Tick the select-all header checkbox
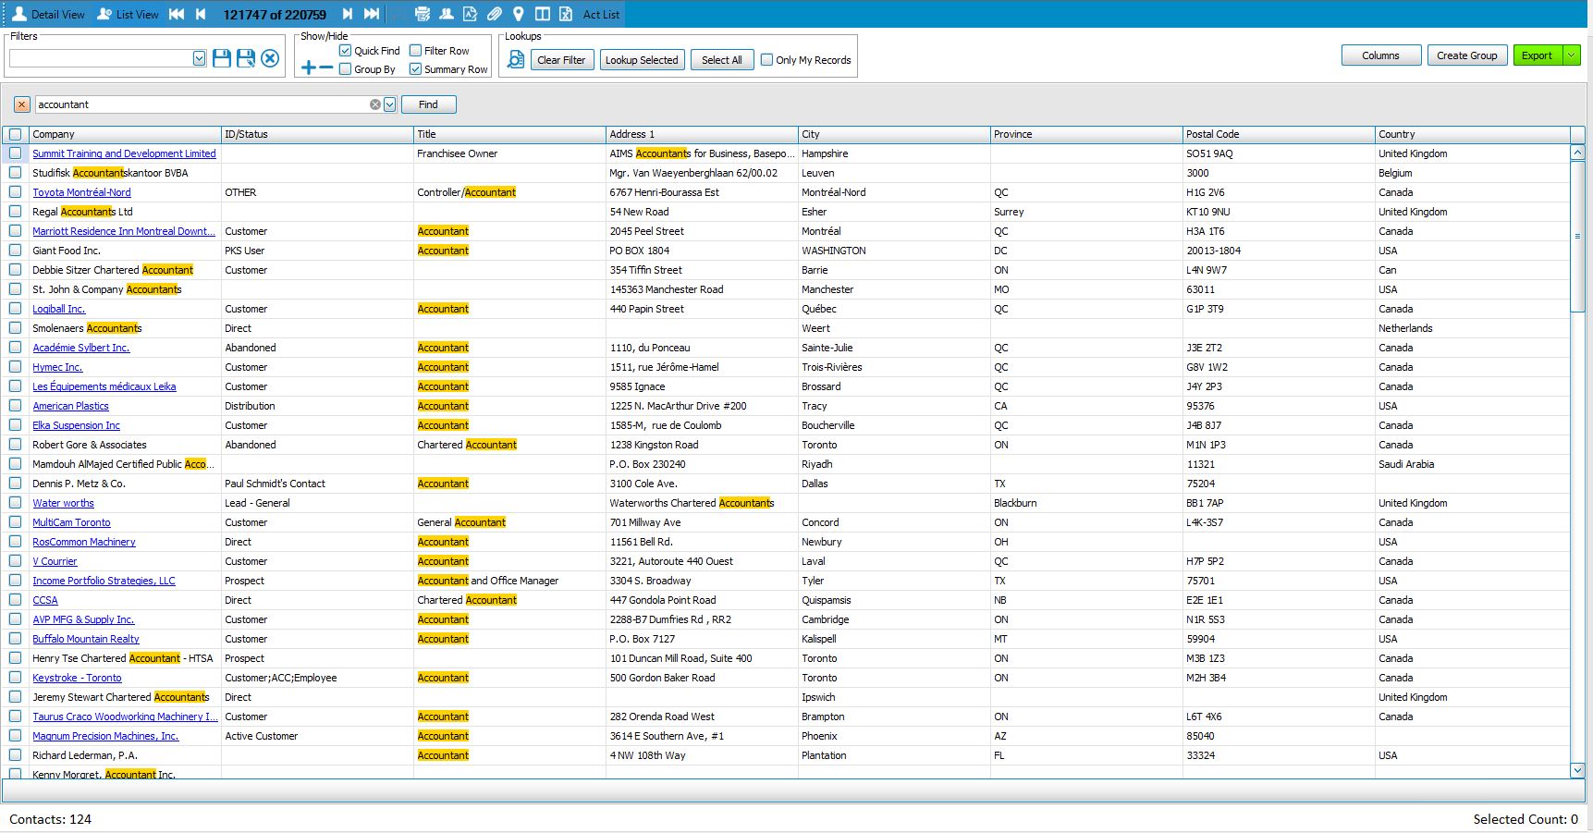The width and height of the screenshot is (1593, 833). pyautogui.click(x=15, y=134)
